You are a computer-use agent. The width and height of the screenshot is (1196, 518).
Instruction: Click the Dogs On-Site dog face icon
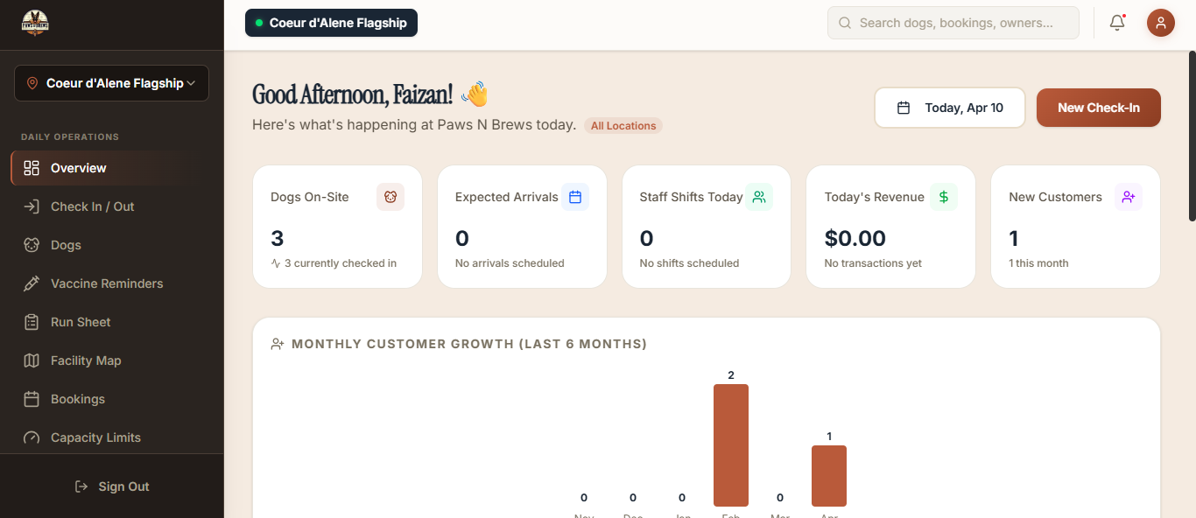click(390, 197)
